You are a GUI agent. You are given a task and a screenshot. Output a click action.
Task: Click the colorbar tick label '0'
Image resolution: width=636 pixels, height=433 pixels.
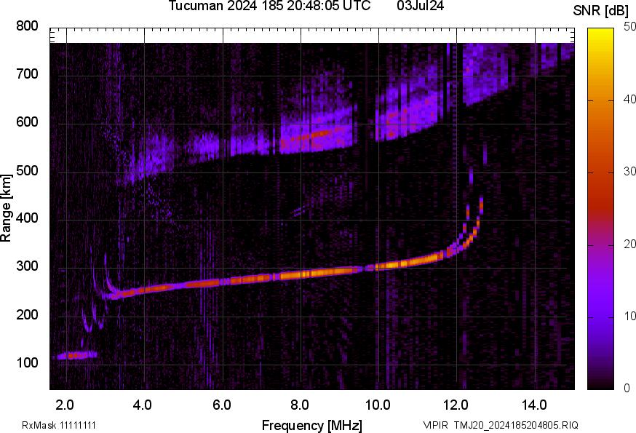[x=627, y=389]
